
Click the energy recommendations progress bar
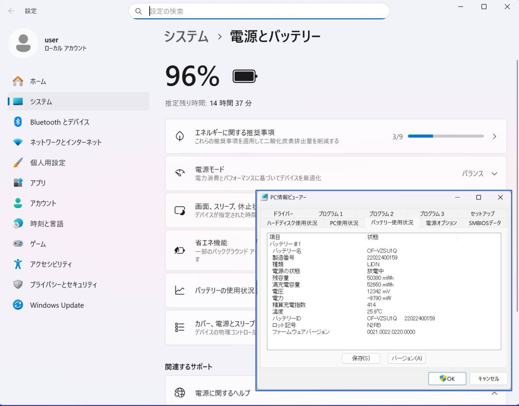tap(445, 136)
